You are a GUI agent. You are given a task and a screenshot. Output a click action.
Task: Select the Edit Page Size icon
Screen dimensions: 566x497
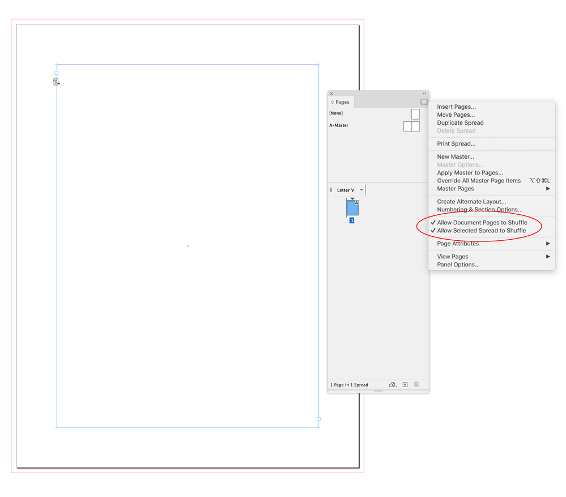(393, 384)
